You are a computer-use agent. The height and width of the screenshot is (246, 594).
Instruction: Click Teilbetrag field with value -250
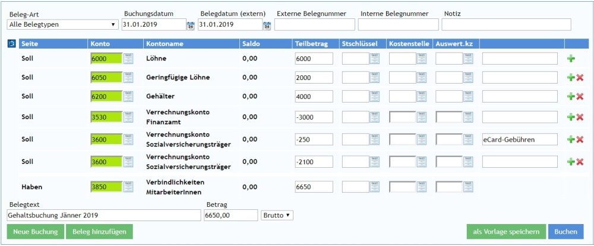(x=314, y=139)
